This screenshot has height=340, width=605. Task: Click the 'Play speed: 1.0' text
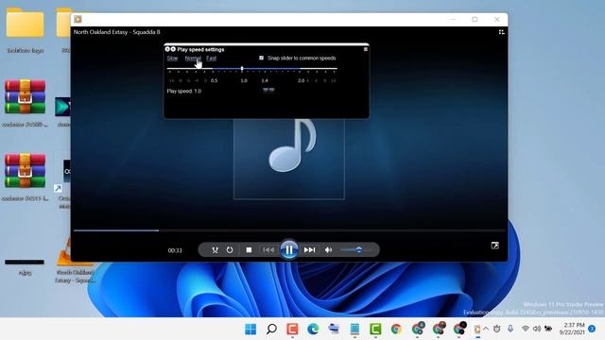[x=184, y=92]
